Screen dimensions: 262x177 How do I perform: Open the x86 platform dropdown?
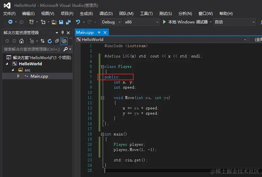(141, 22)
